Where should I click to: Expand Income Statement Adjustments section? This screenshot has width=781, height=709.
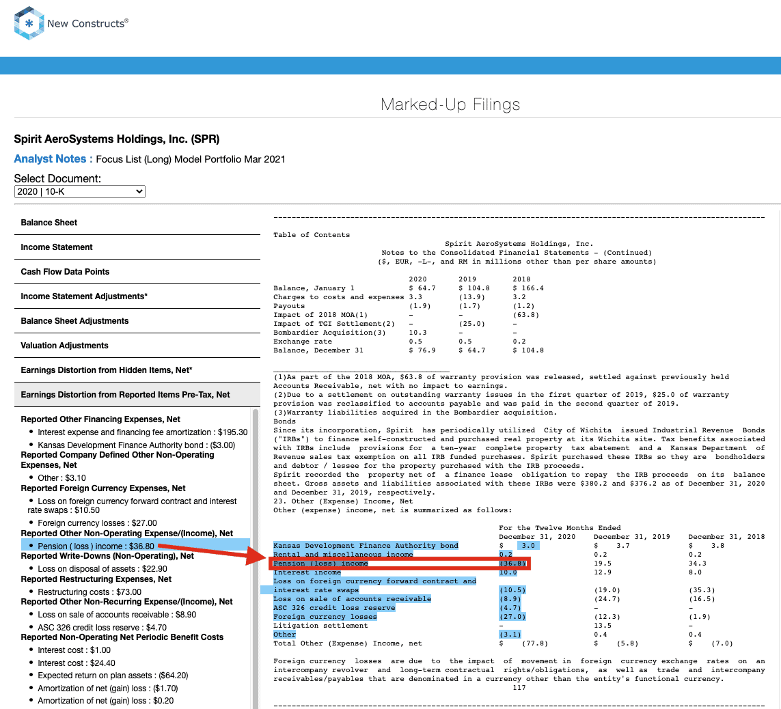tap(137, 296)
